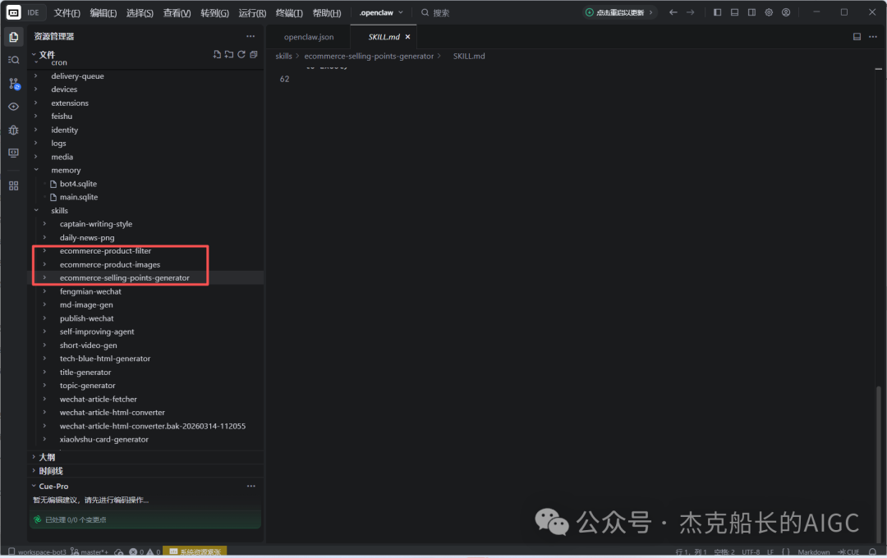Open the 查看 (View) menu
This screenshot has width=887, height=558.
(177, 13)
